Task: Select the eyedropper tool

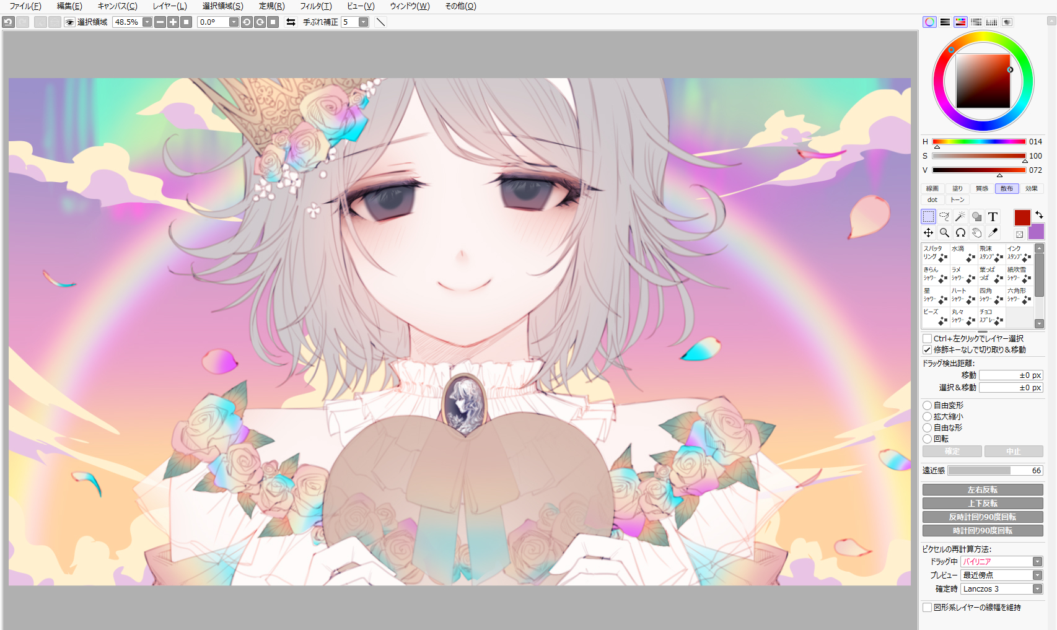Action: click(x=993, y=232)
